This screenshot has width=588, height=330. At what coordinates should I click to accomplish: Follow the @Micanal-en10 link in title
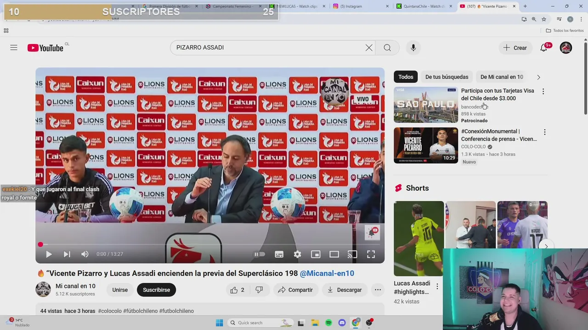click(327, 273)
